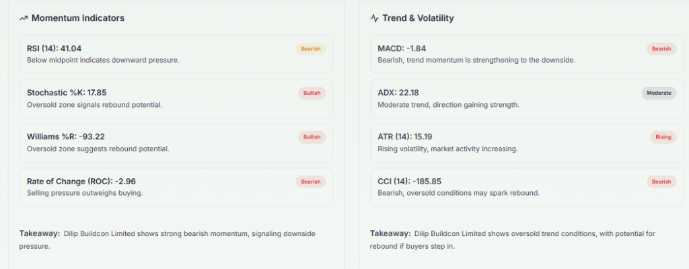Click the Bullish badge on Stochastic %K
The width and height of the screenshot is (689, 269).
click(312, 93)
